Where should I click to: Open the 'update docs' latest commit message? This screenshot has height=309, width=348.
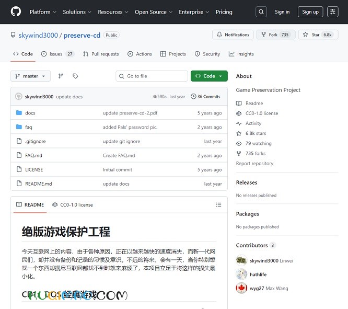69,97
